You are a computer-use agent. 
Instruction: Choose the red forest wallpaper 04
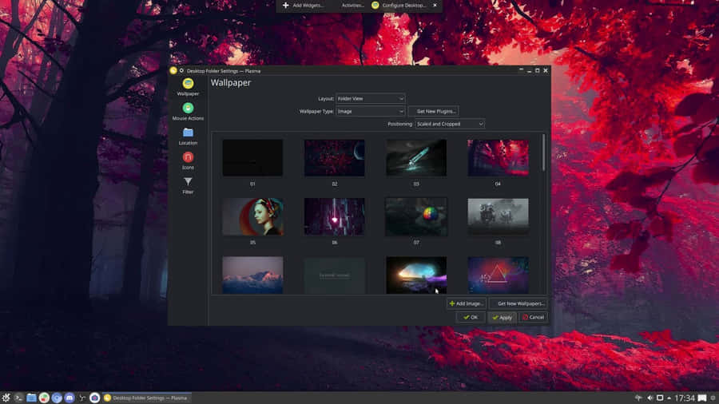click(498, 157)
